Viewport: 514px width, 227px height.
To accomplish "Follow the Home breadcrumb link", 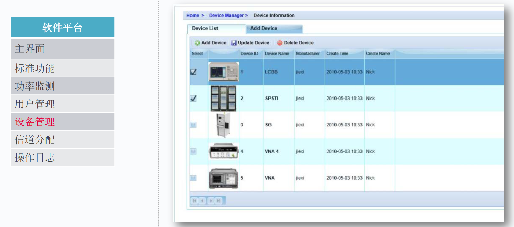I will tap(193, 15).
